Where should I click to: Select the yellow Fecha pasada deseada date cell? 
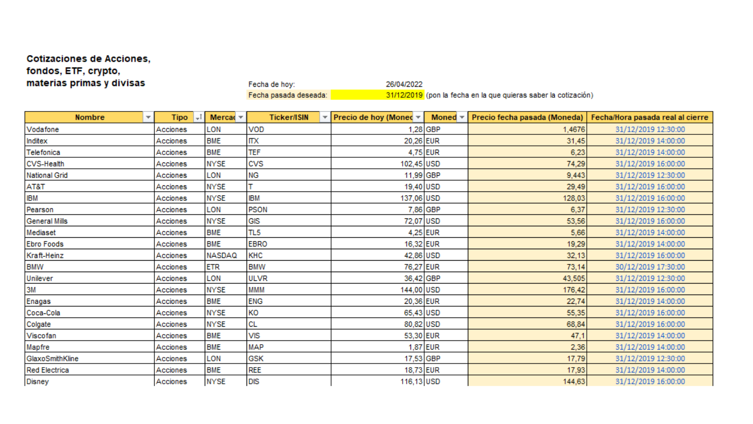point(376,95)
